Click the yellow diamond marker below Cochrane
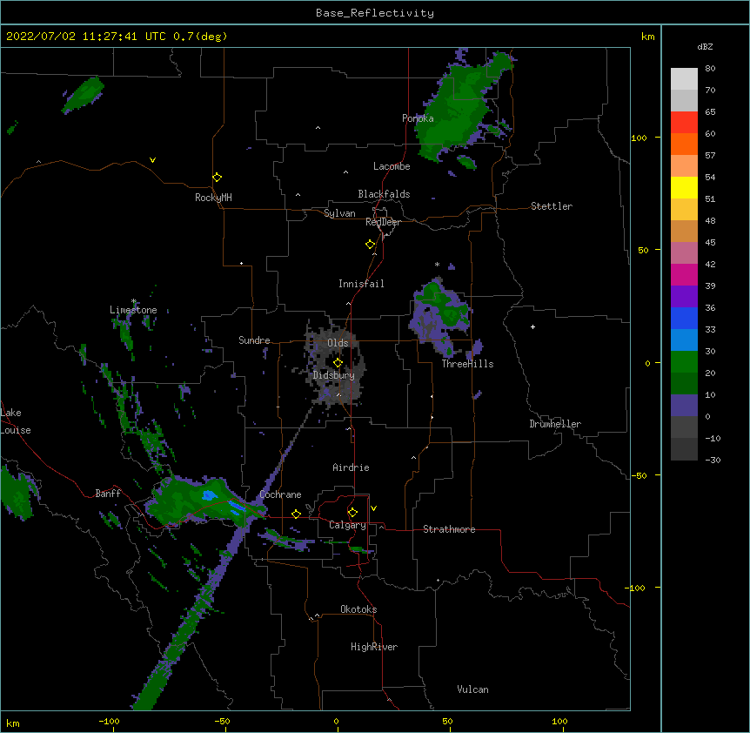The image size is (750, 733). tap(296, 514)
